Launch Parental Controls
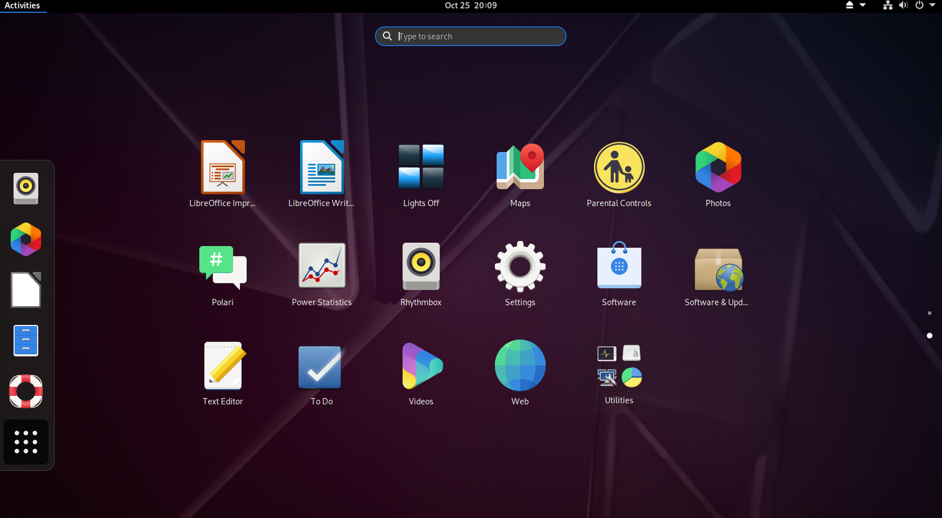Image resolution: width=942 pixels, height=518 pixels. click(x=619, y=167)
